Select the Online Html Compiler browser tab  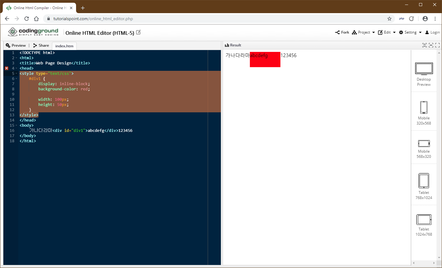(39, 8)
